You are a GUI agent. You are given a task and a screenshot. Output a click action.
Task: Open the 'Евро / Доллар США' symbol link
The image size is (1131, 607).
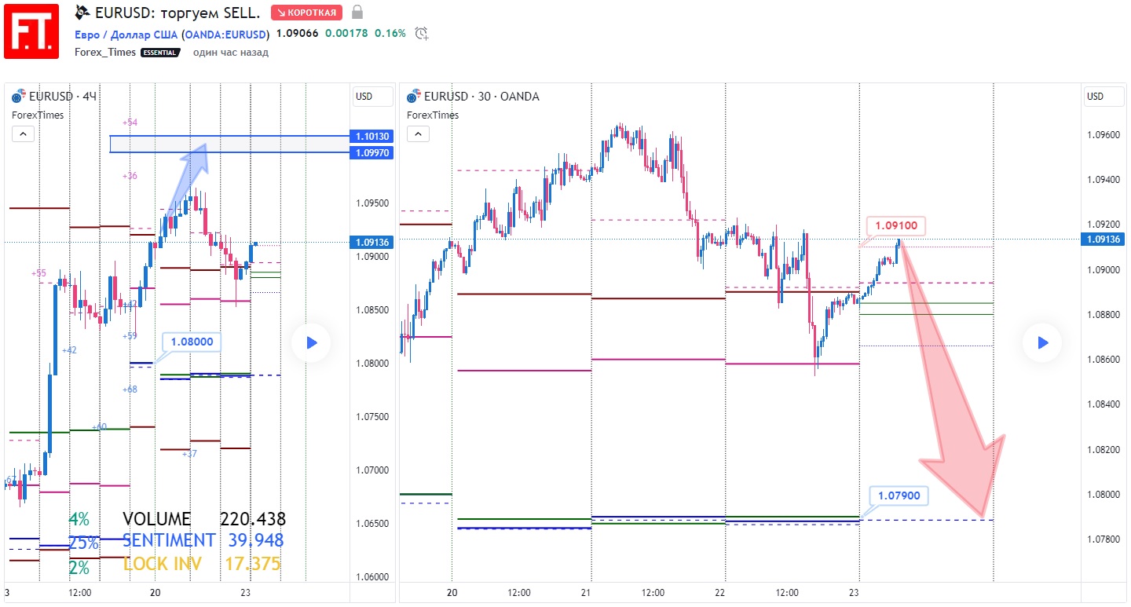[126, 34]
